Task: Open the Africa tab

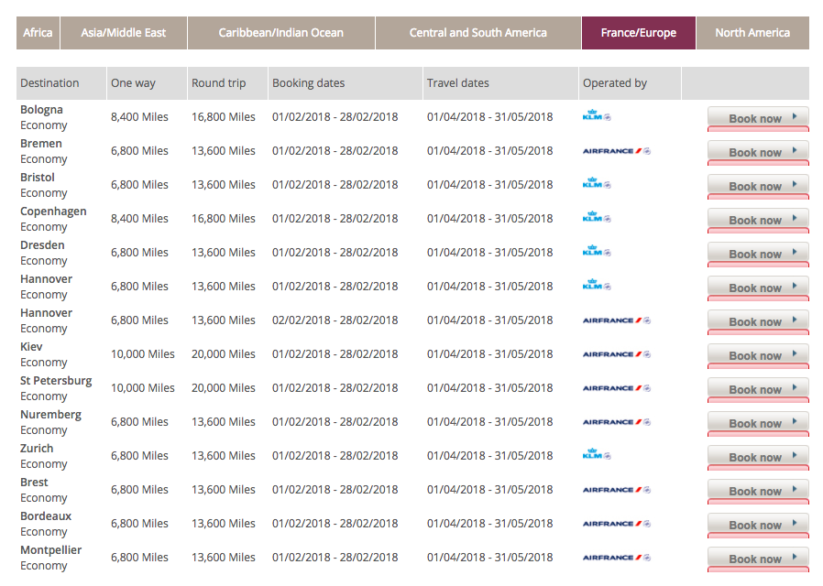Action: point(38,33)
